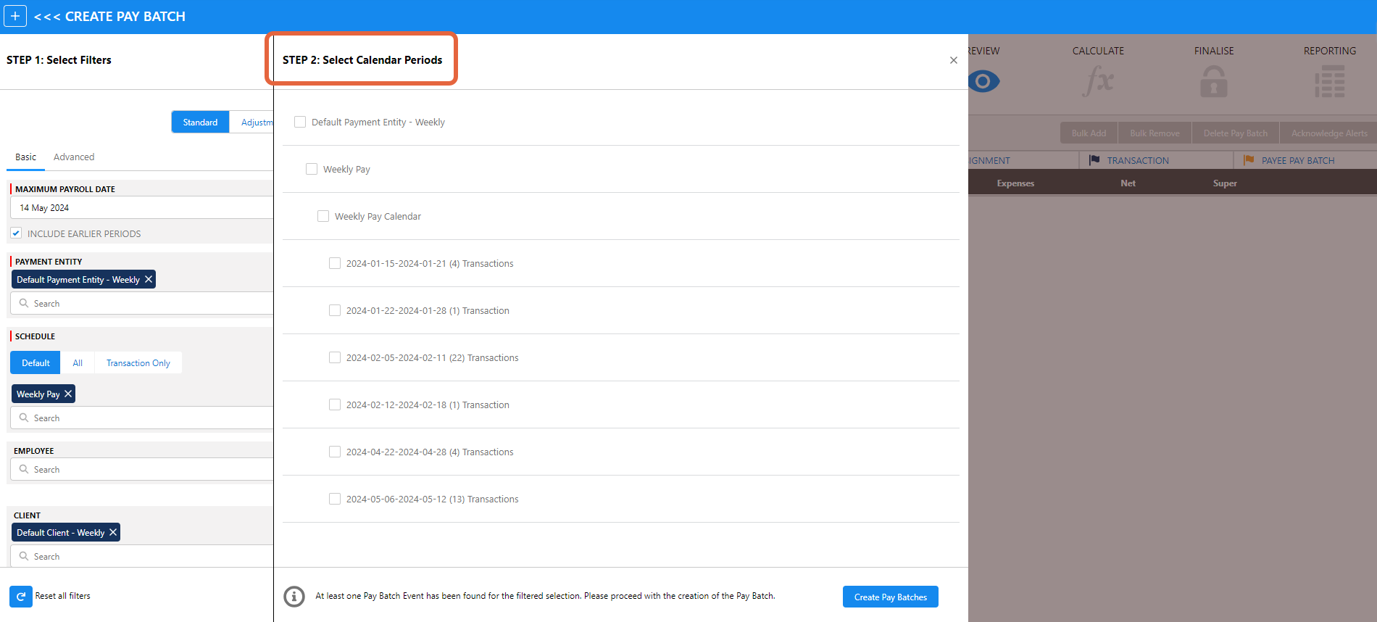Screen dimensions: 1377x622
Task: Click the Reset all filters refresh icon
Action: click(21, 597)
